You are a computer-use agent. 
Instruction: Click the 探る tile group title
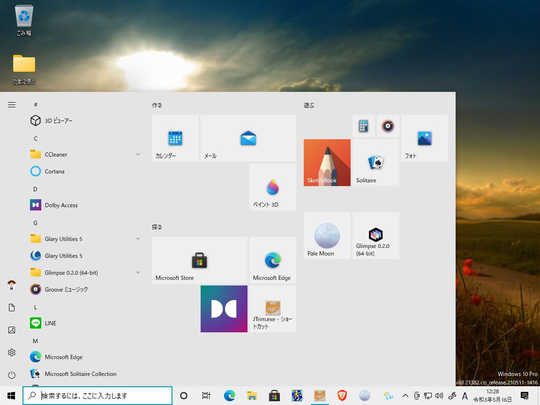coord(157,227)
